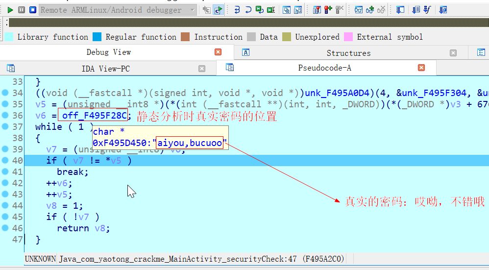This screenshot has width=489, height=270.
Task: Close the Pseudocode-A tab
Action: 421,67
